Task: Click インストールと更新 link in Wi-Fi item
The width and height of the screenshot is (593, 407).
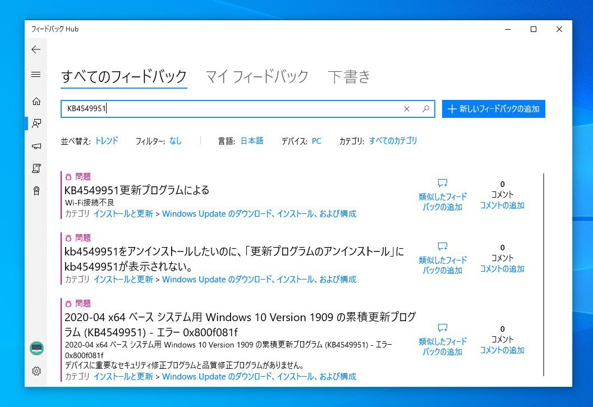Action: click(123, 214)
